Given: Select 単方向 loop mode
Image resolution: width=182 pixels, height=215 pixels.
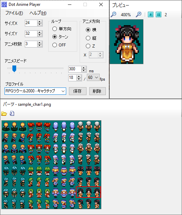Looking at the screenshot, I should (62, 29).
